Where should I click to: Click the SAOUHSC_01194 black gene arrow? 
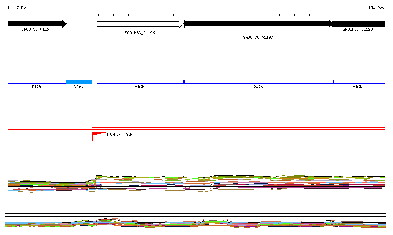click(37, 24)
